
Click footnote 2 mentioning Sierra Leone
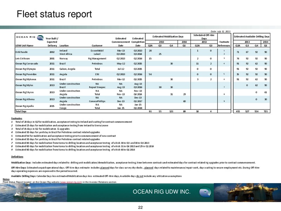60,126
